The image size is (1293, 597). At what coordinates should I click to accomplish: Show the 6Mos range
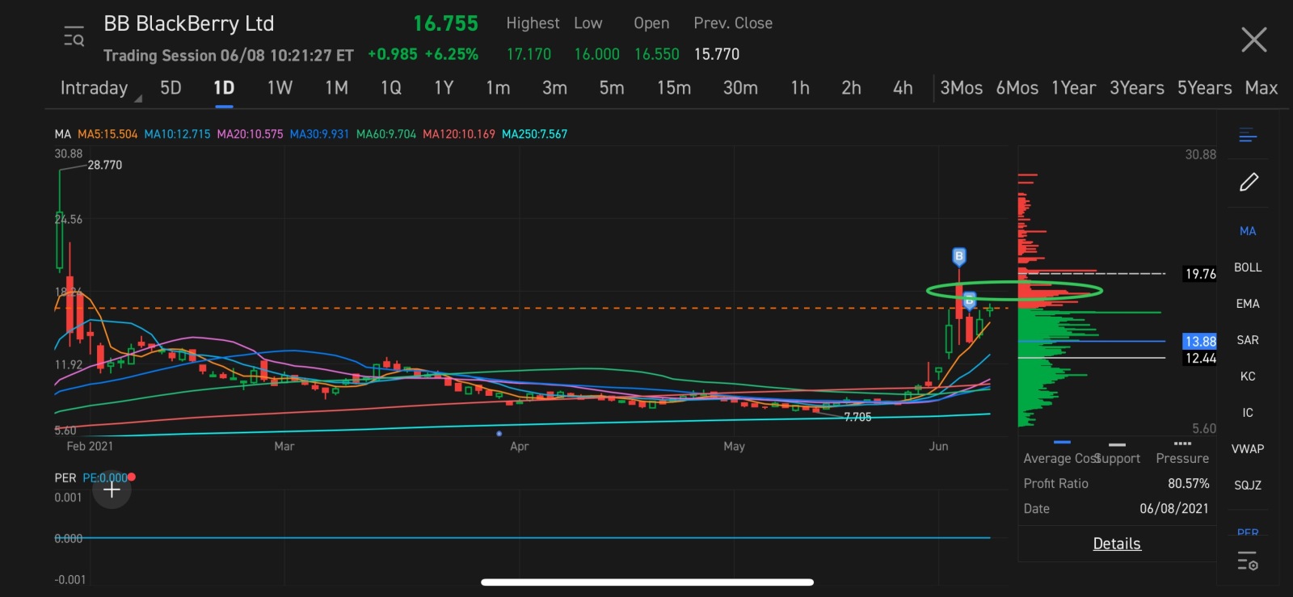click(1017, 88)
